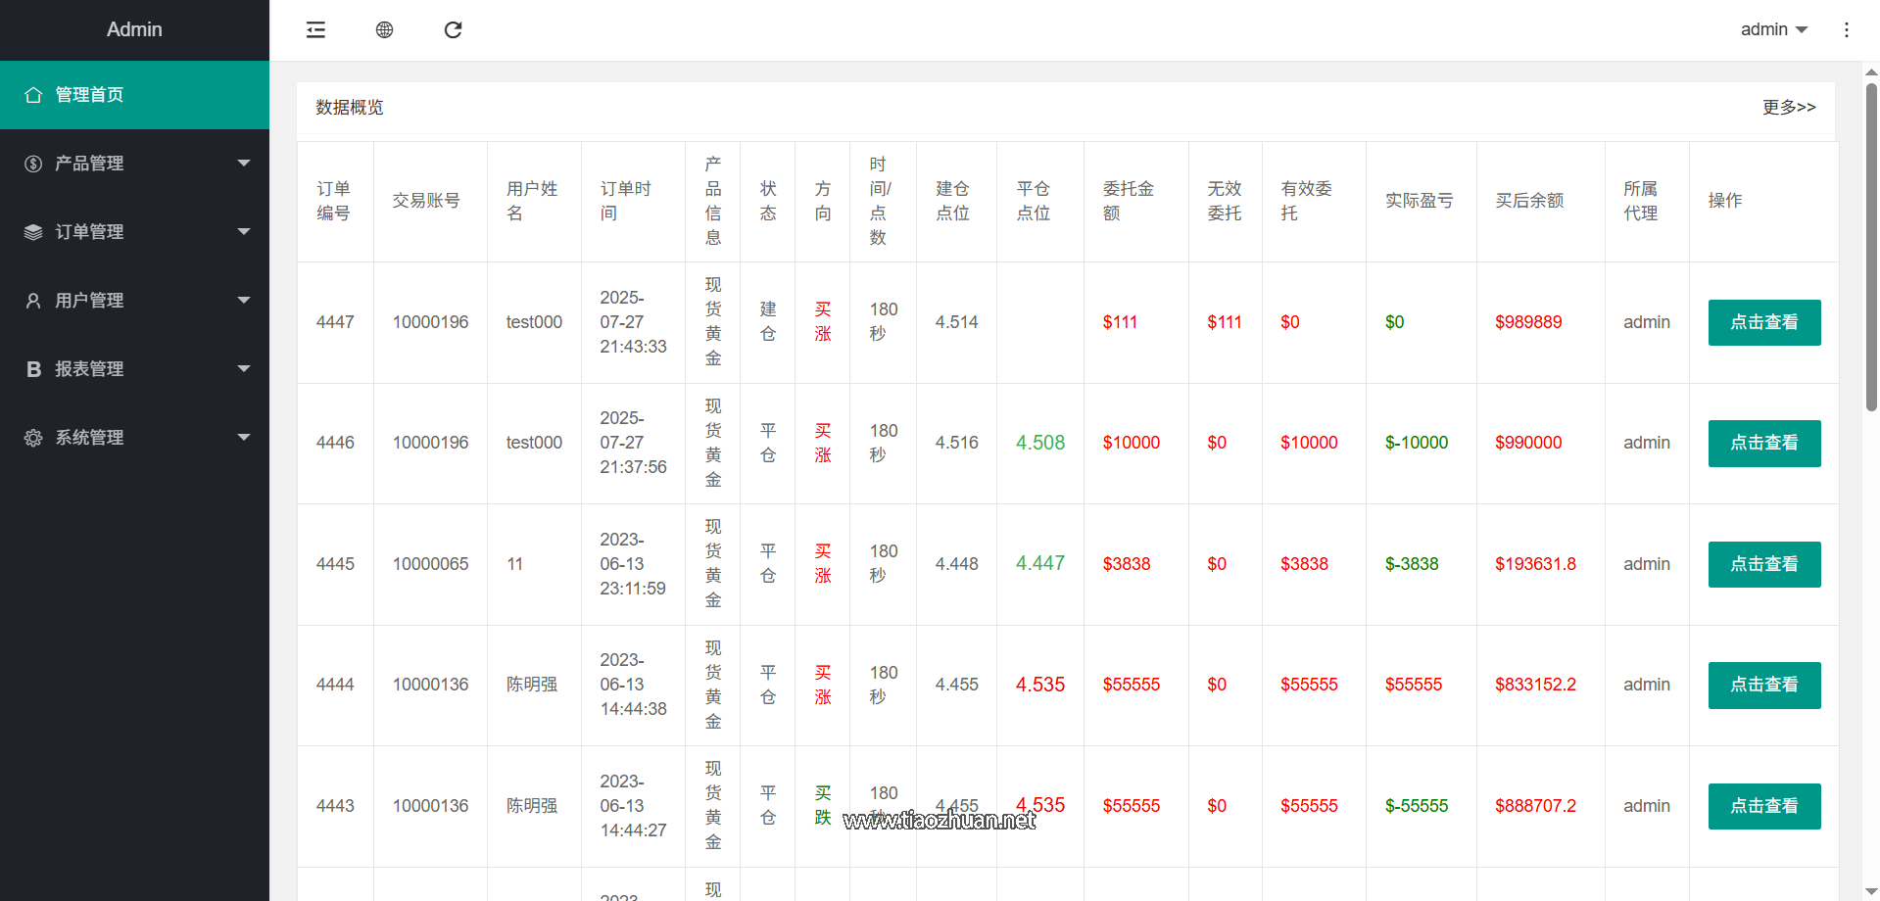
Task: Select order number 4445 cell
Action: coord(335,564)
